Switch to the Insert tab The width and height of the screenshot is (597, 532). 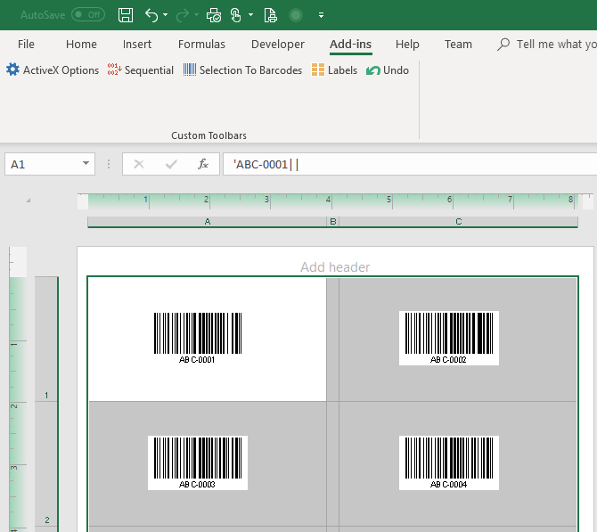137,45
